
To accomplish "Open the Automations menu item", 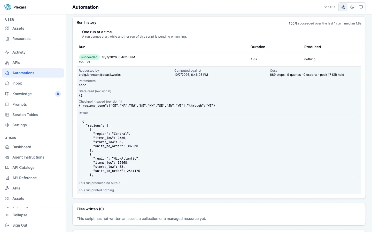I will click(33, 73).
